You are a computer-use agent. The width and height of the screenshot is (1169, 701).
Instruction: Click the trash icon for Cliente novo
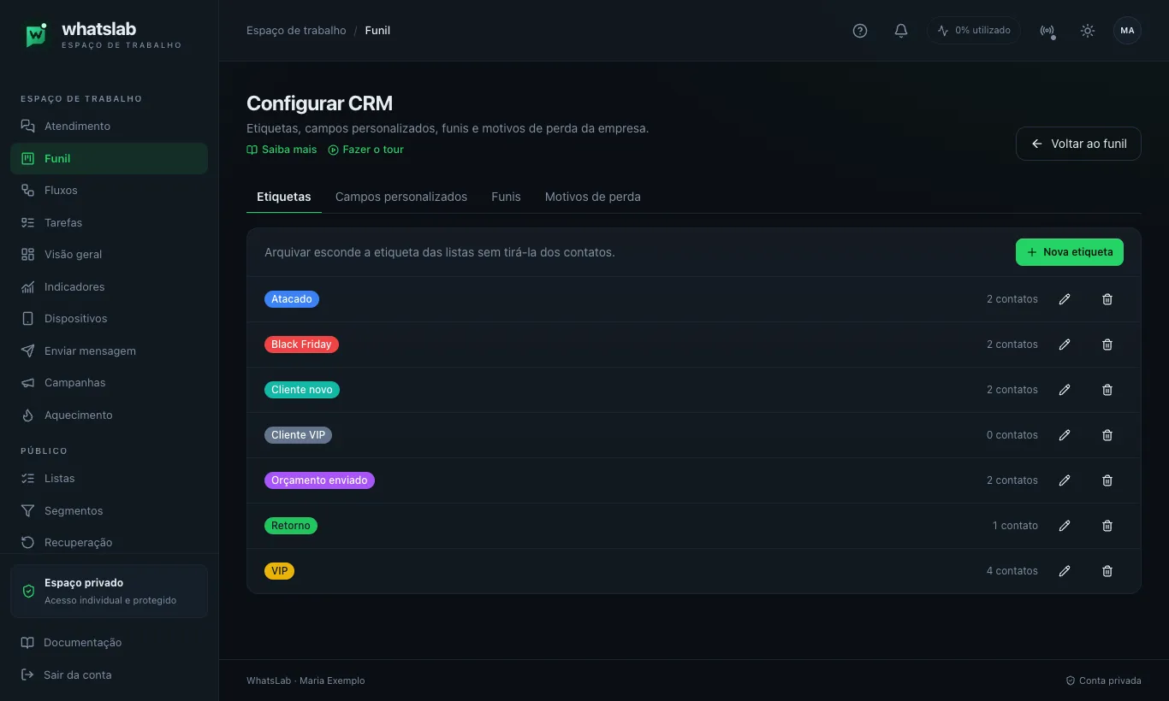(x=1107, y=390)
